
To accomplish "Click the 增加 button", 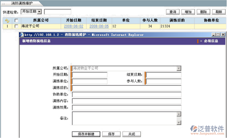I will click(188, 12).
